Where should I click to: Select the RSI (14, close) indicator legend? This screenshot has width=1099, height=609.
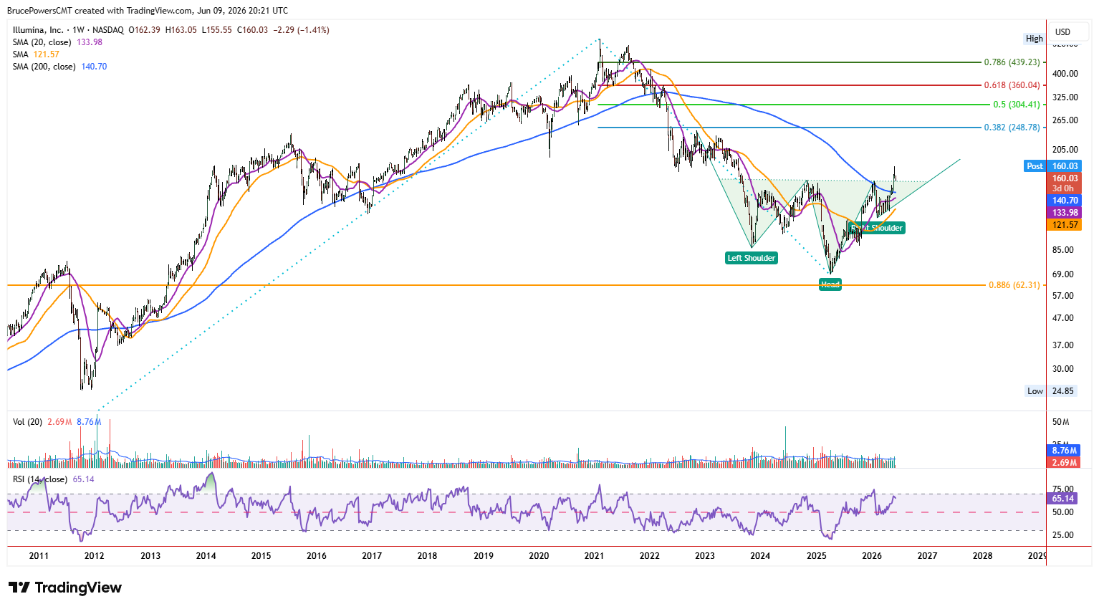(x=40, y=479)
